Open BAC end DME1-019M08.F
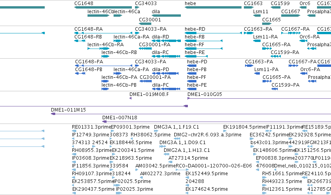The height and width of the screenshot is (195, 331). point(149,94)
